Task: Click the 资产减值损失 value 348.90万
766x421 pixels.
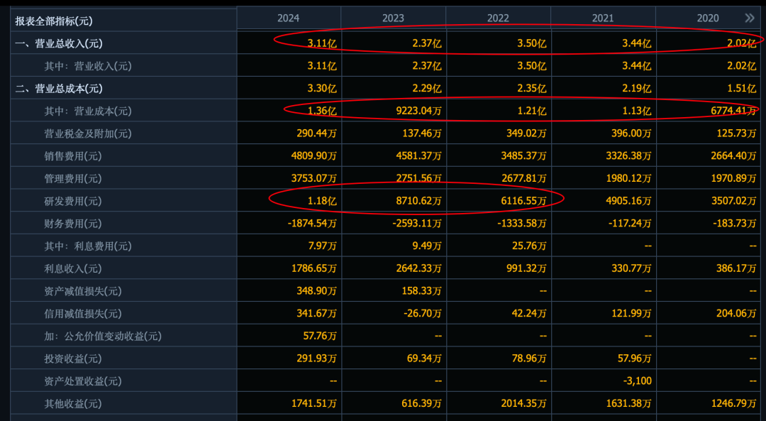Action: point(316,291)
